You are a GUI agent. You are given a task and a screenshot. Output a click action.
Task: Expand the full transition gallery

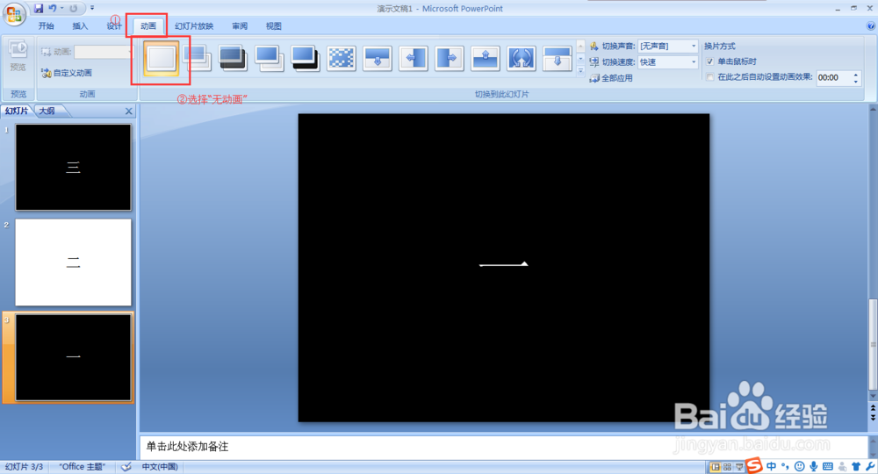[x=580, y=70]
